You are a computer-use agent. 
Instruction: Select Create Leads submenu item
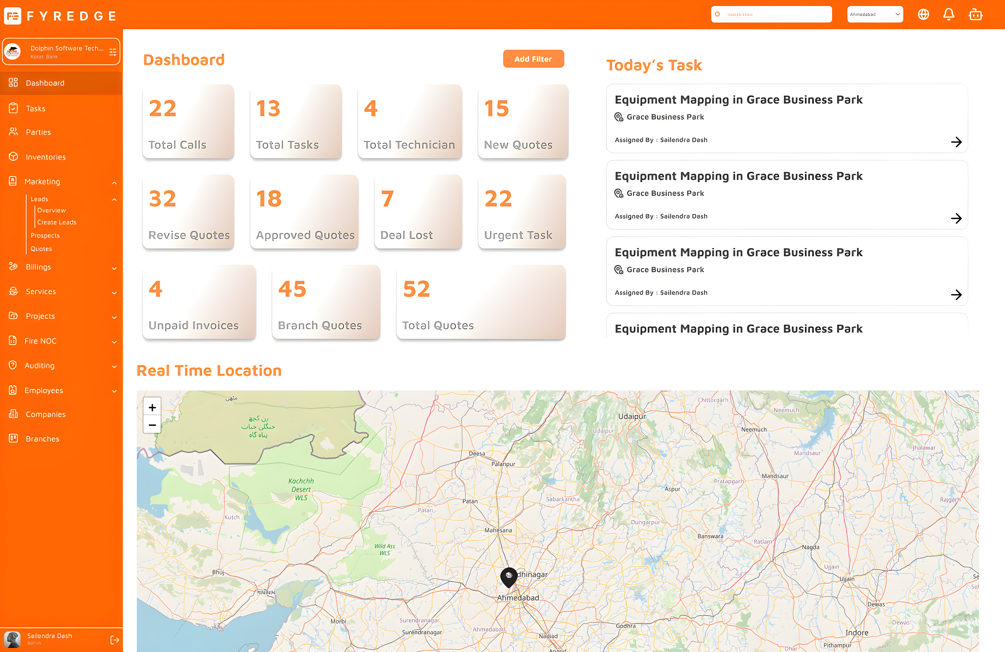coord(56,222)
